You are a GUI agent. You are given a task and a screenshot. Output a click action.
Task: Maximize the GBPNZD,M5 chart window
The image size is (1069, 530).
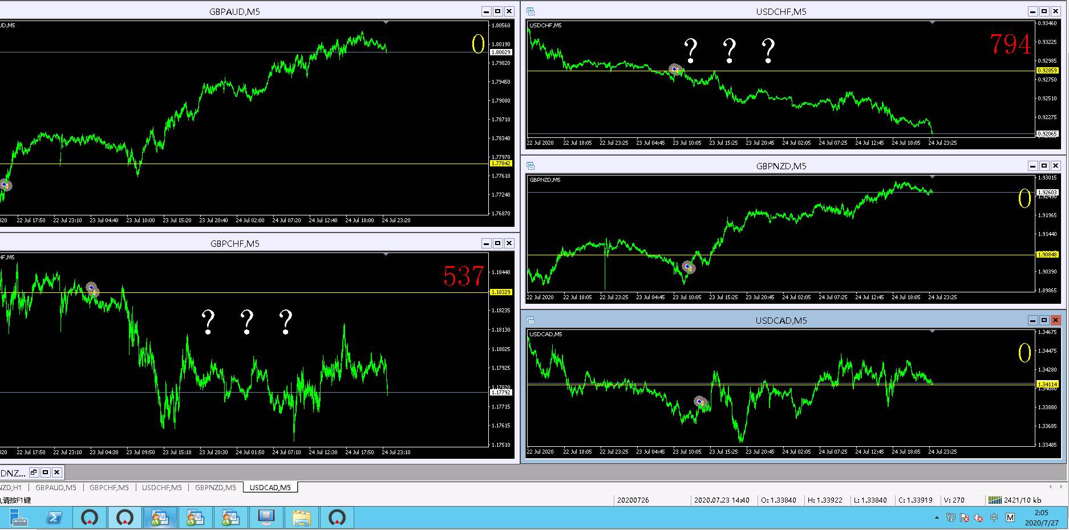click(x=1044, y=166)
